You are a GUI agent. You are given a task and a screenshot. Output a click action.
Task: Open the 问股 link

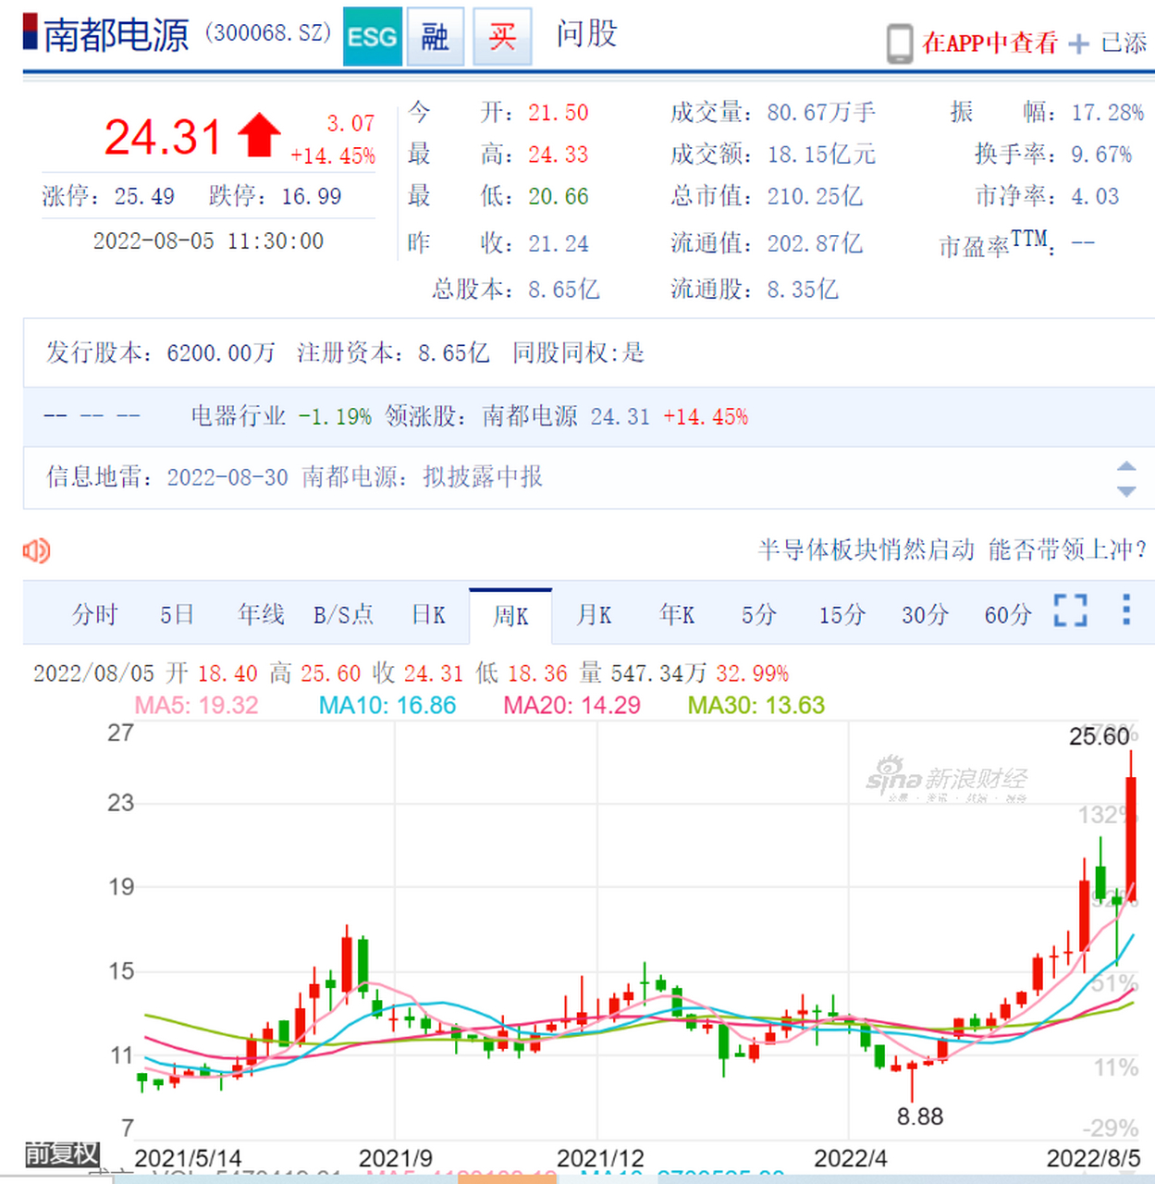click(586, 34)
